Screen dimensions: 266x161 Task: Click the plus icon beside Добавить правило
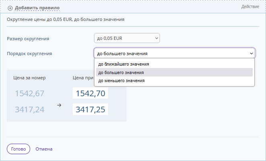(x=10, y=8)
